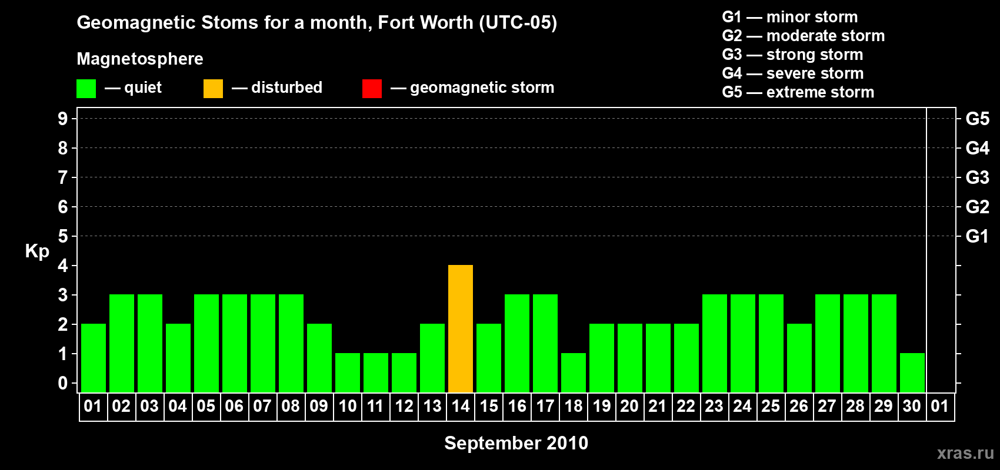This screenshot has width=1000, height=470.
Task: Select the green bar for day 30
Action: pos(912,372)
